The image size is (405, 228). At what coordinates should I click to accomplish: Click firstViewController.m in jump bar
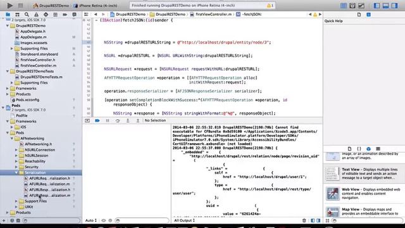[x=211, y=15]
